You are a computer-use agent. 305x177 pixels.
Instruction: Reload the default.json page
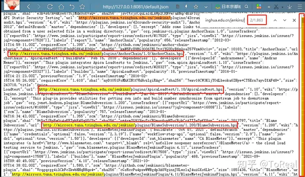tap(50, 7)
